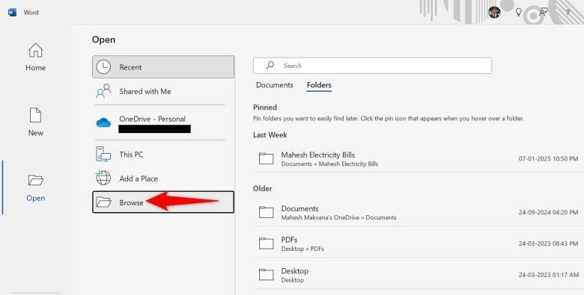Image resolution: width=584 pixels, height=295 pixels.
Task: Click the Home house icon in sidebar
Action: click(x=35, y=50)
